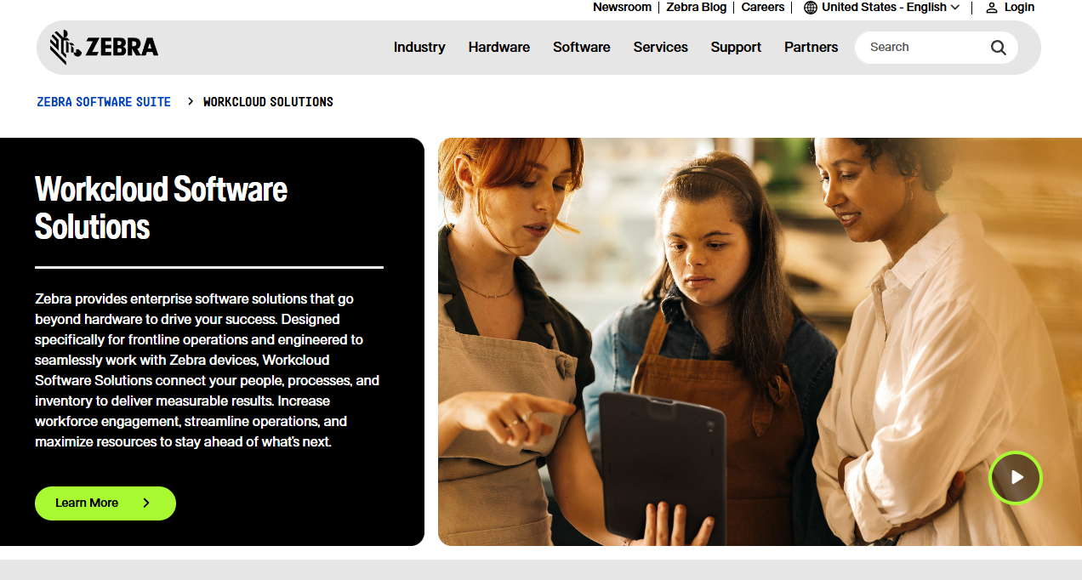1082x580 pixels.
Task: Click the Login link
Action: [x=1019, y=8]
